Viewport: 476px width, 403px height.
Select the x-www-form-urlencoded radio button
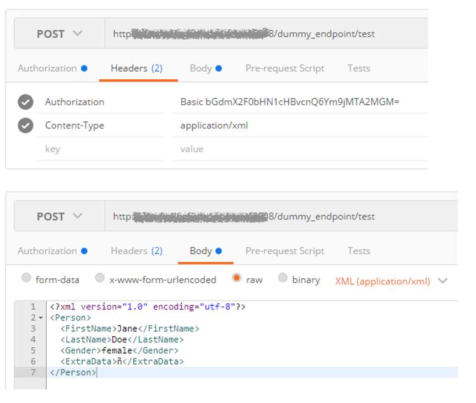click(x=100, y=278)
